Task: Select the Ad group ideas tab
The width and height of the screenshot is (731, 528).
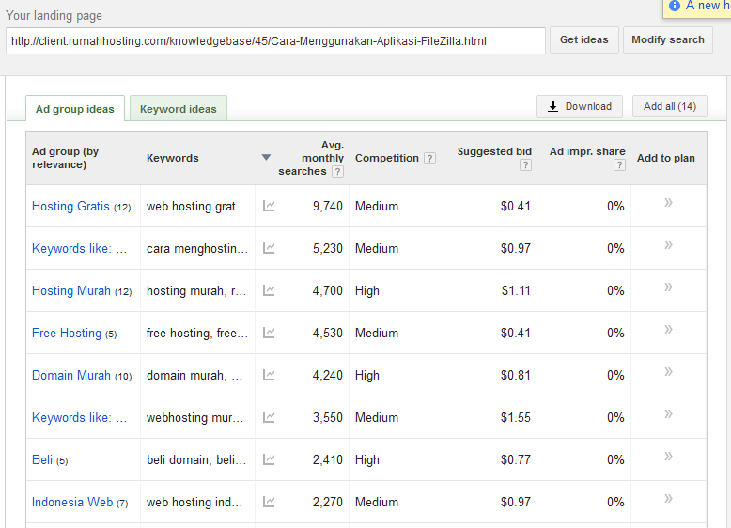Action: tap(74, 109)
